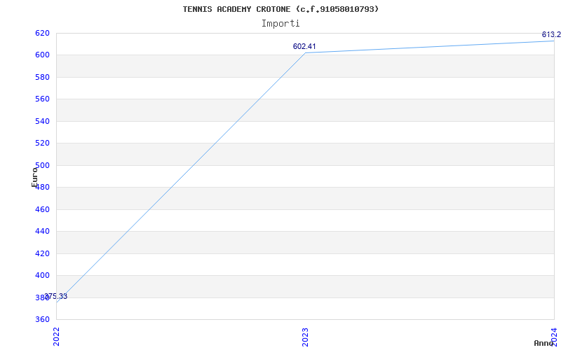Click the 2022 x-axis label
This screenshot has width=561, height=350.
click(x=56, y=337)
